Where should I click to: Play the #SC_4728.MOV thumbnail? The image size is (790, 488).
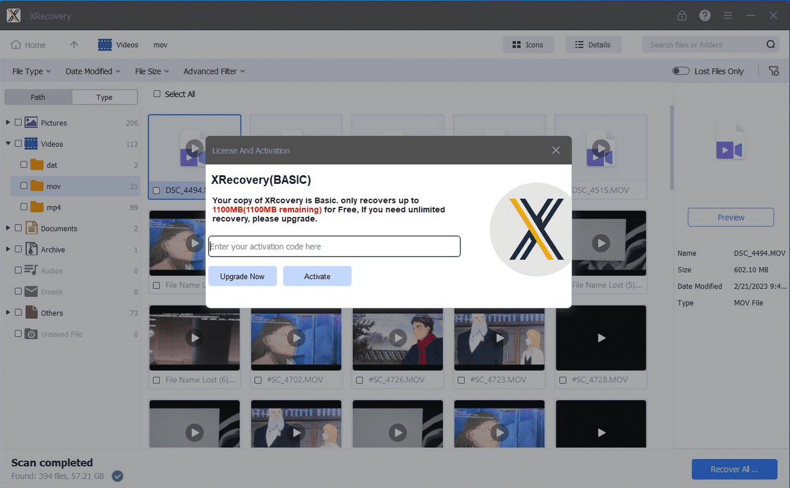601,338
